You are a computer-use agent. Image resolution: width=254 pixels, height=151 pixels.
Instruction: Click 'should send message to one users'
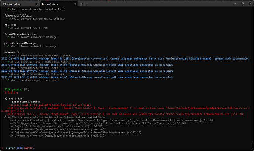[33, 80]
